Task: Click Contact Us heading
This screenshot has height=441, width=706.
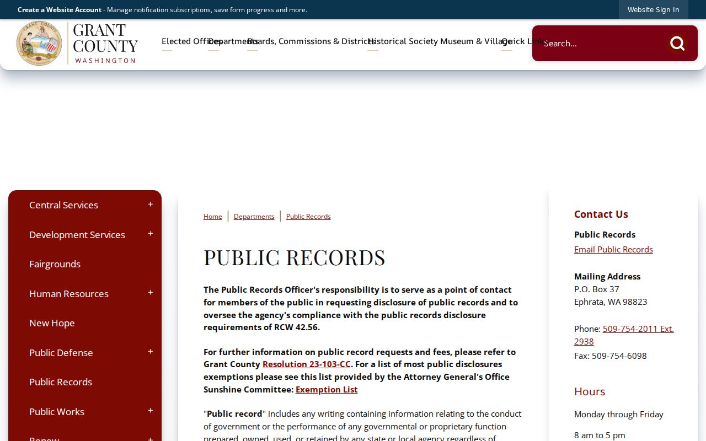Action: click(601, 214)
